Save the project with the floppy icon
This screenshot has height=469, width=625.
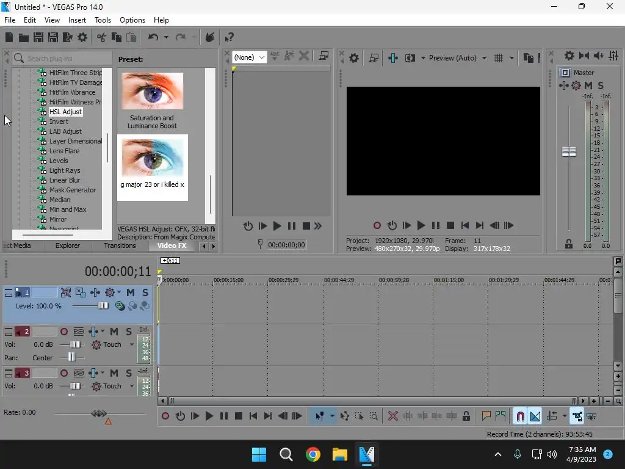click(x=38, y=37)
